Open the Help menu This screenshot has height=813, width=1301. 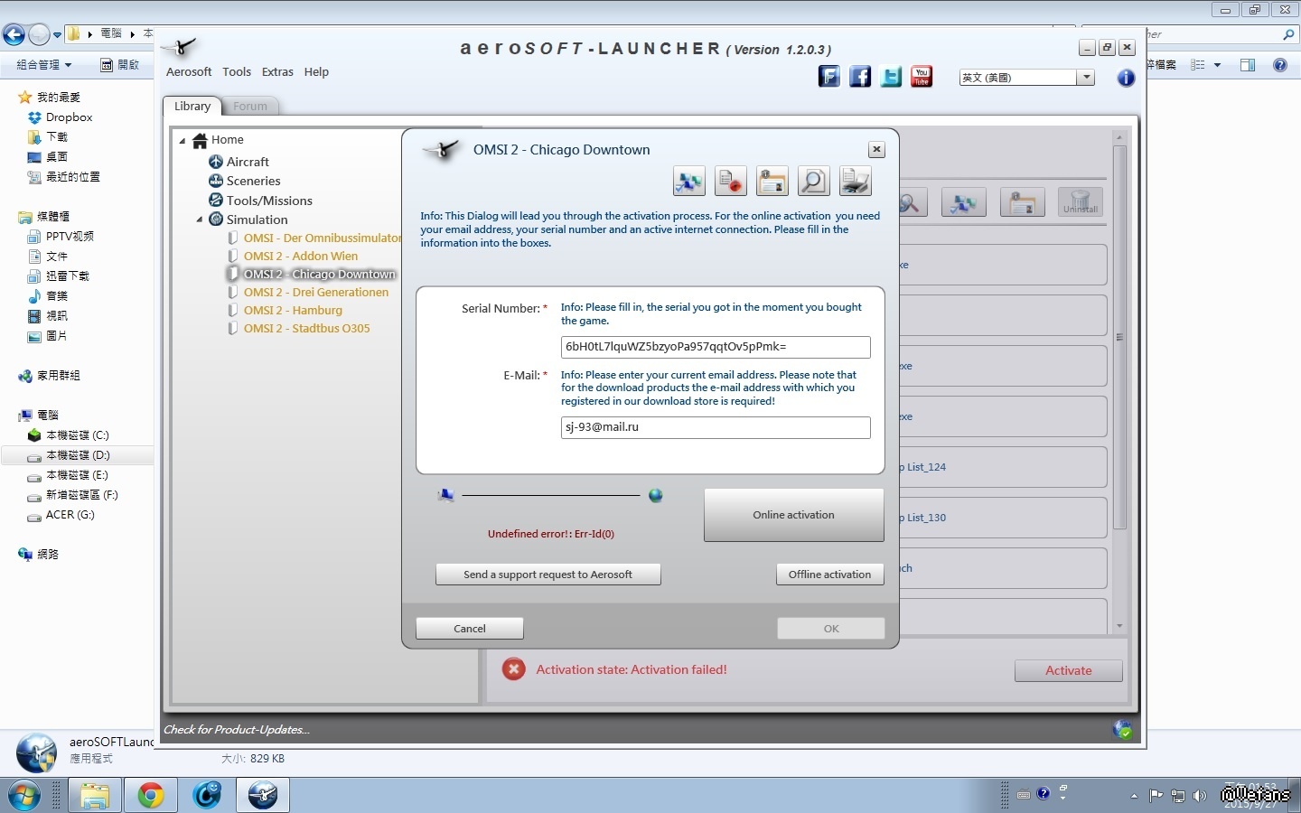tap(316, 72)
